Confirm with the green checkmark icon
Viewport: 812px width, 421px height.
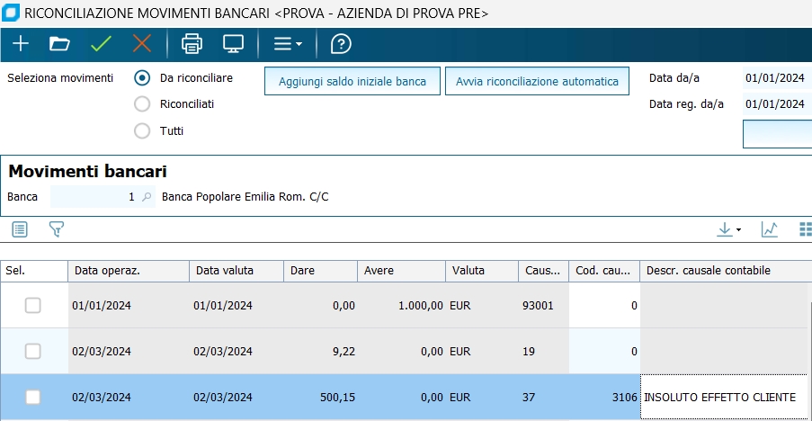[100, 43]
